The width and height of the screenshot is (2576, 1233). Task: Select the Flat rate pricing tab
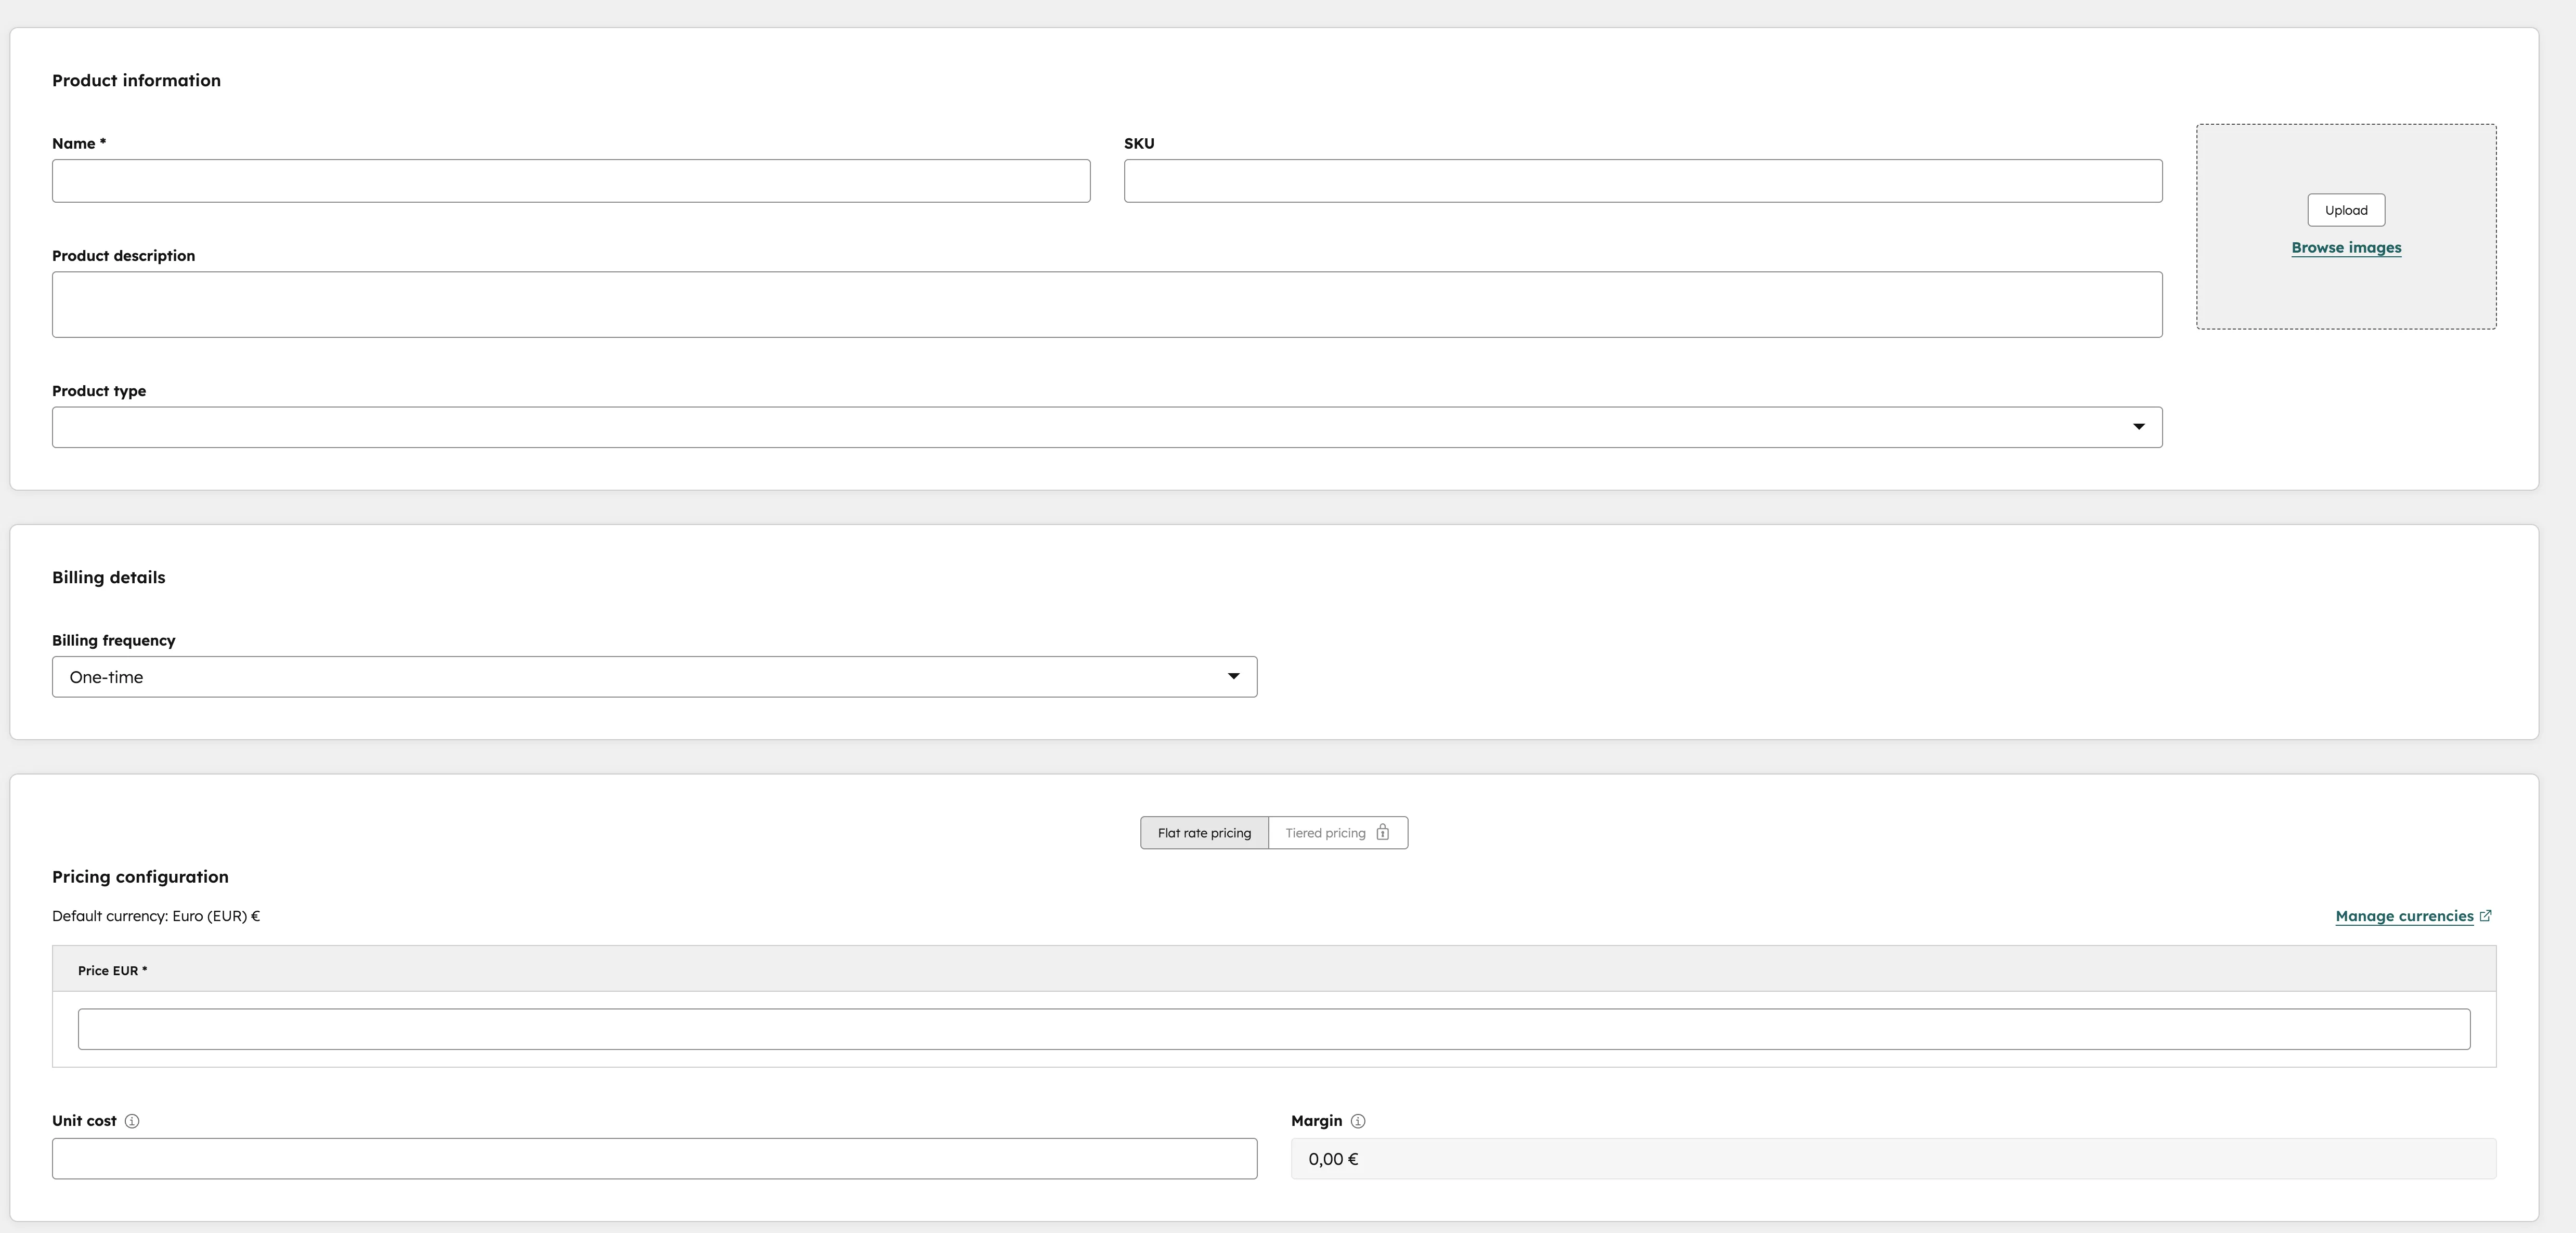(x=1204, y=832)
